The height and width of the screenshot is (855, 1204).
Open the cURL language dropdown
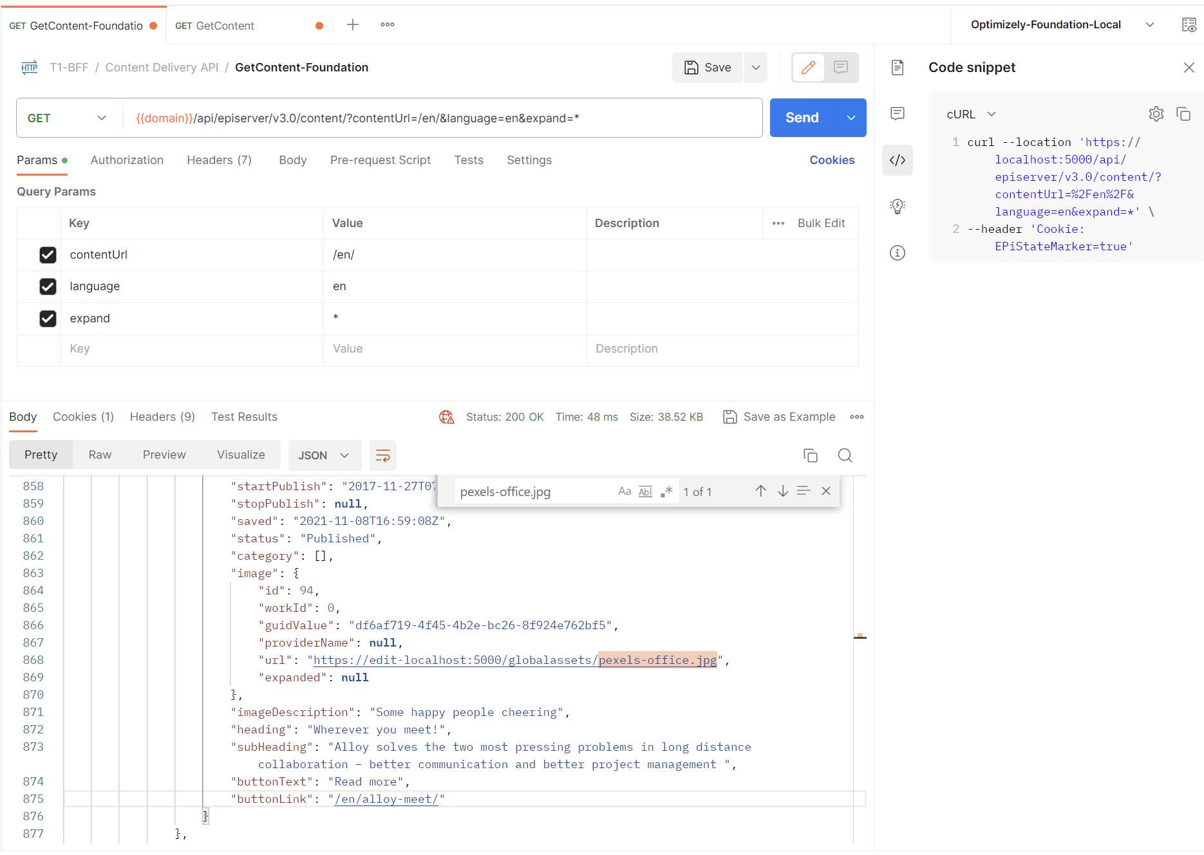point(971,114)
